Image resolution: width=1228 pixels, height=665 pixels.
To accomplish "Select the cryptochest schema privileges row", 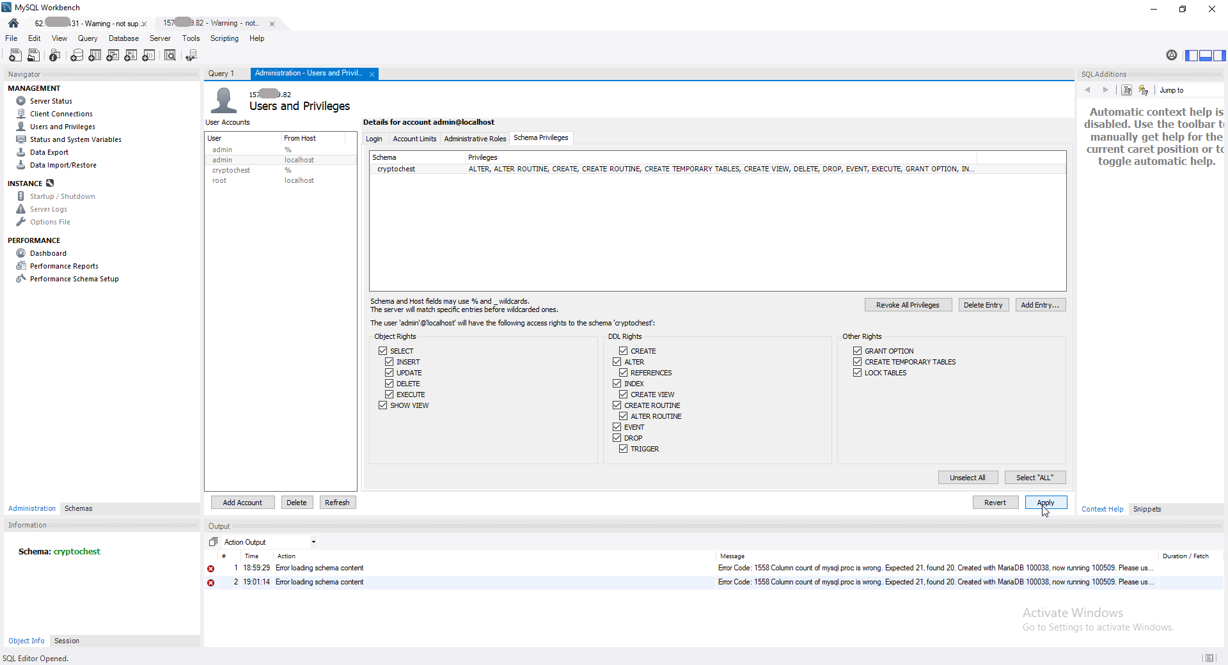I will click(718, 169).
